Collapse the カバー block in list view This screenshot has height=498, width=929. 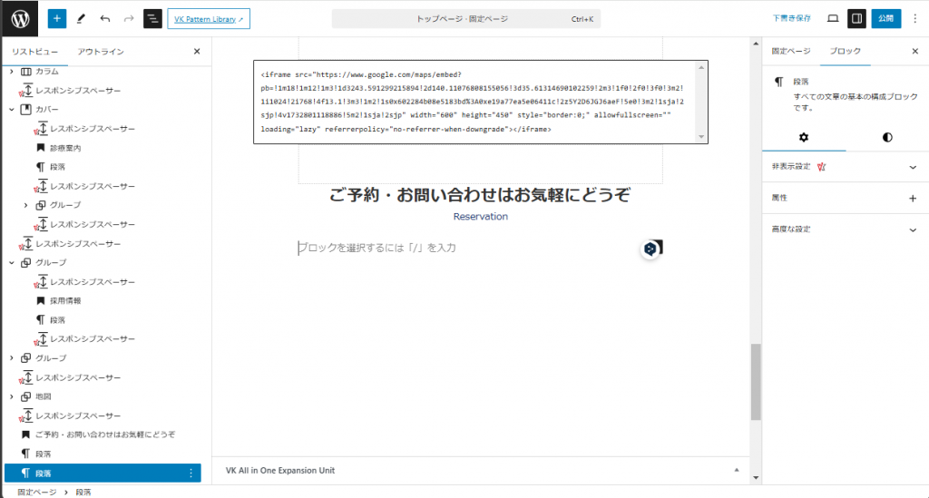coord(12,110)
